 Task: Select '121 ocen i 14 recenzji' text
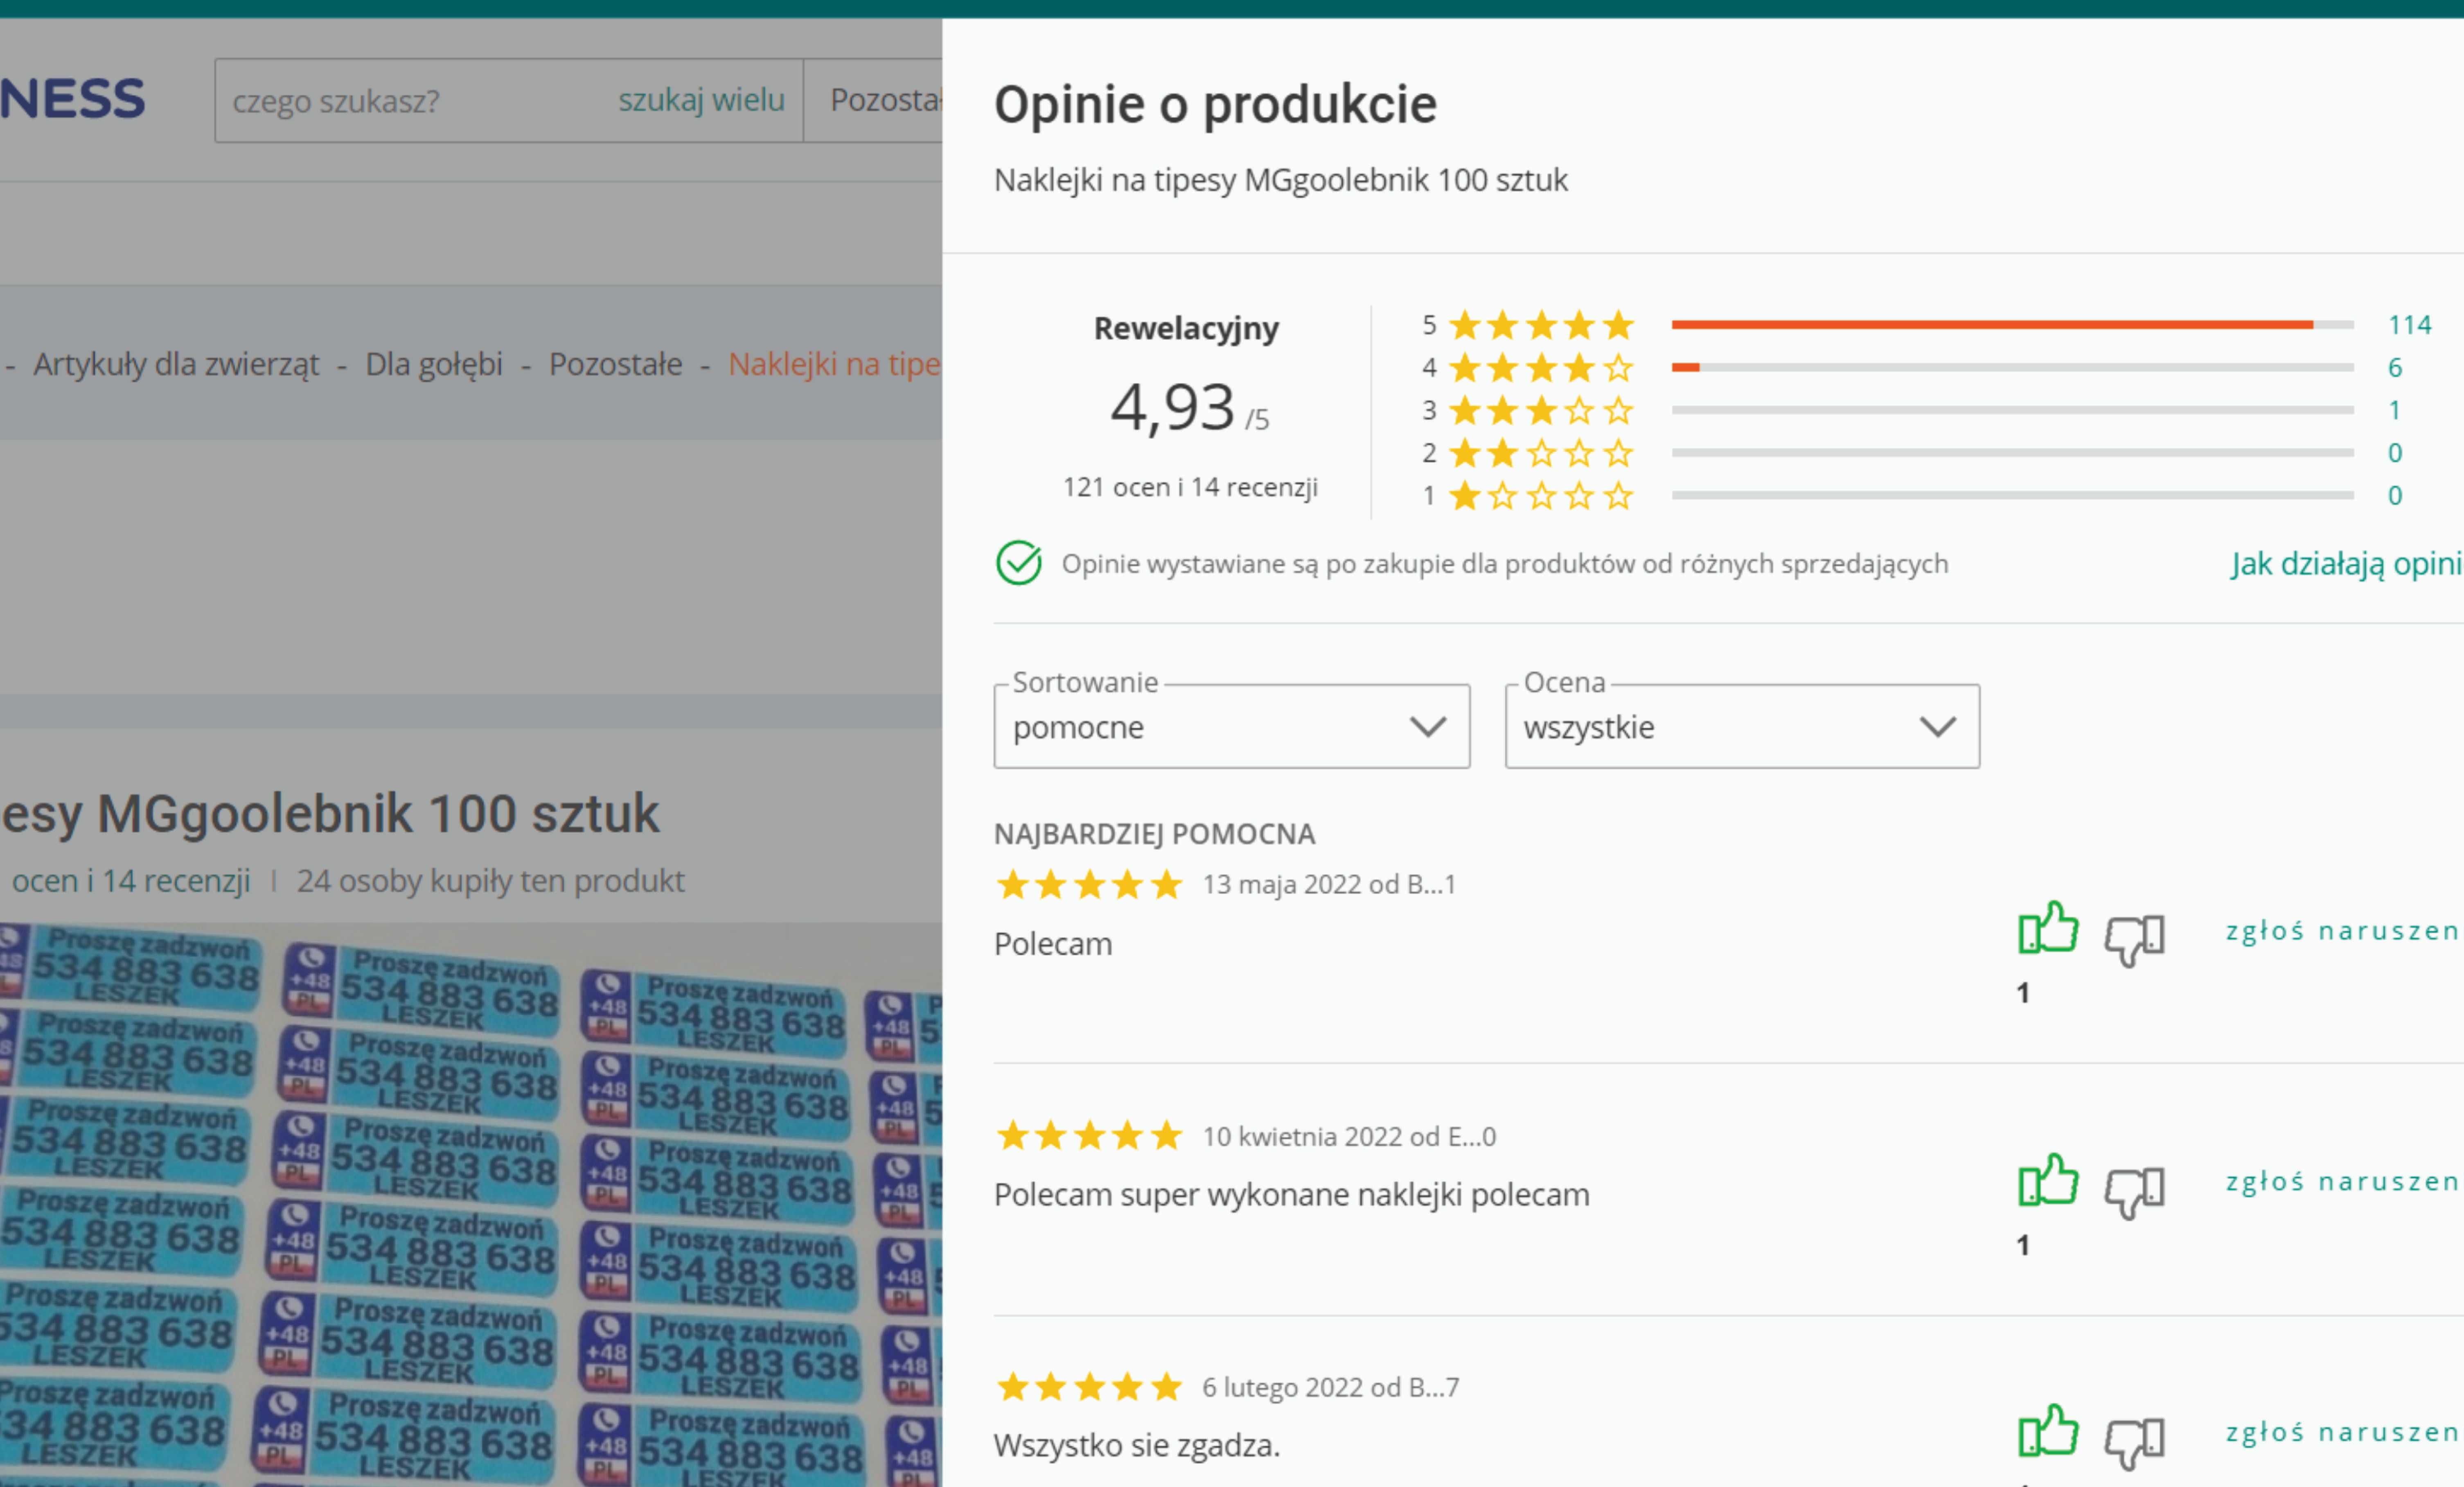[x=1190, y=487]
